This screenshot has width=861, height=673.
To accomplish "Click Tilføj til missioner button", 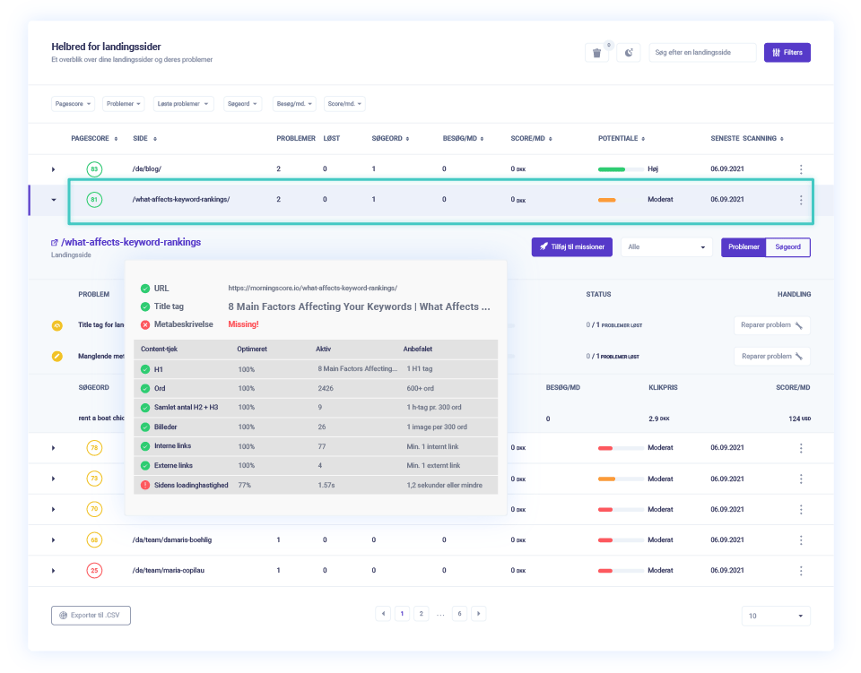I will [x=571, y=247].
